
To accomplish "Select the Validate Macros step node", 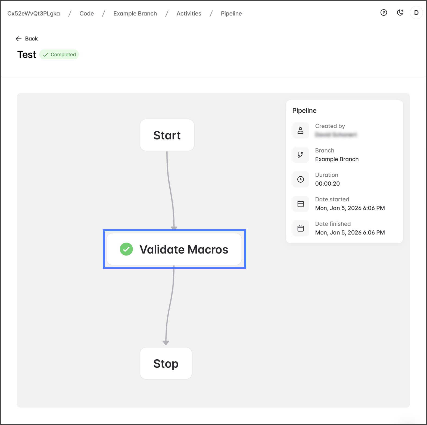I will pyautogui.click(x=183, y=249).
